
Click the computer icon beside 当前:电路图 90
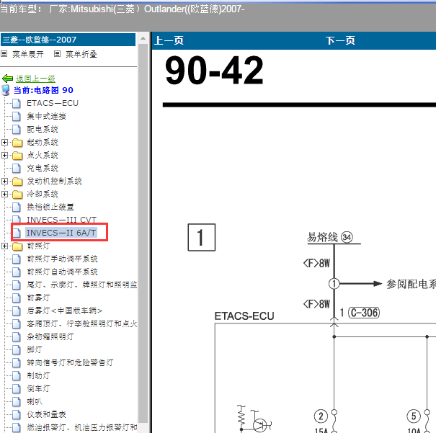[6, 90]
